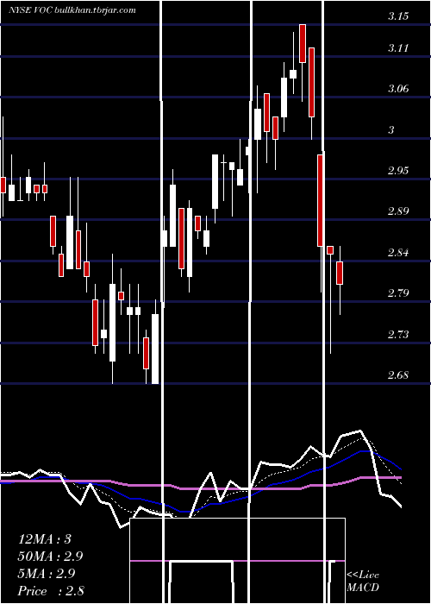Click the <<Live MACD label
Viewport: 431px width, 604px height.
click(x=363, y=582)
